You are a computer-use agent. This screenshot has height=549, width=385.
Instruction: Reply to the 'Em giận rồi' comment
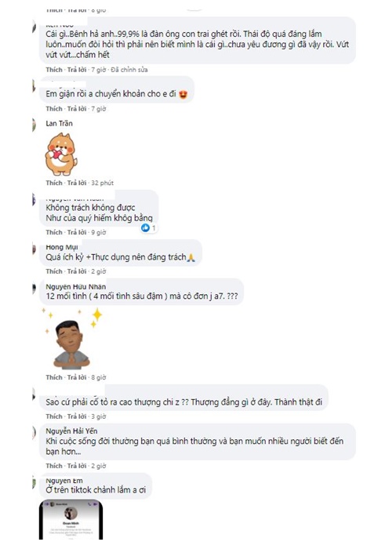coord(77,109)
